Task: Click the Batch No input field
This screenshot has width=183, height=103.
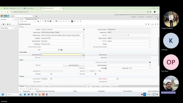Action: pos(52,65)
